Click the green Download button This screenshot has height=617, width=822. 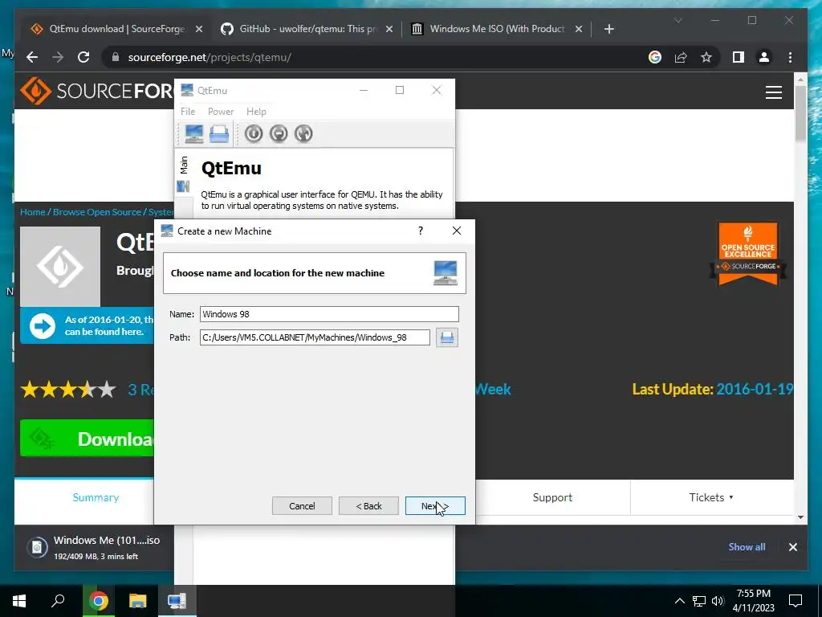pos(87,439)
